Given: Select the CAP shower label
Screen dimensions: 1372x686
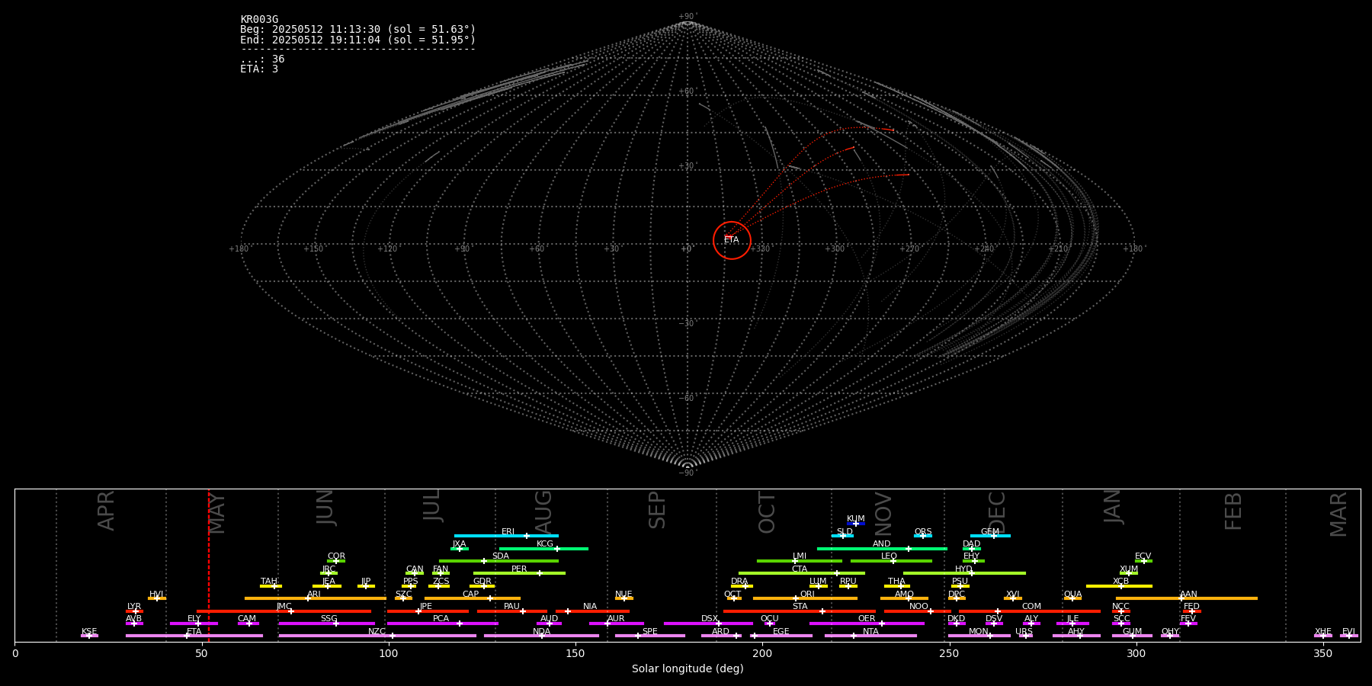Looking at the screenshot, I should [x=471, y=595].
